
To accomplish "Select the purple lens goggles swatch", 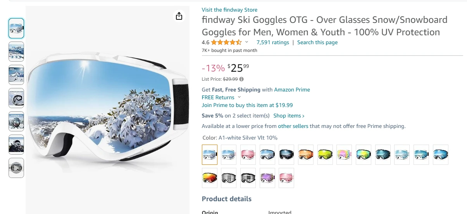I will tap(267, 178).
